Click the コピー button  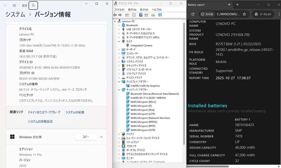[x=86, y=137]
